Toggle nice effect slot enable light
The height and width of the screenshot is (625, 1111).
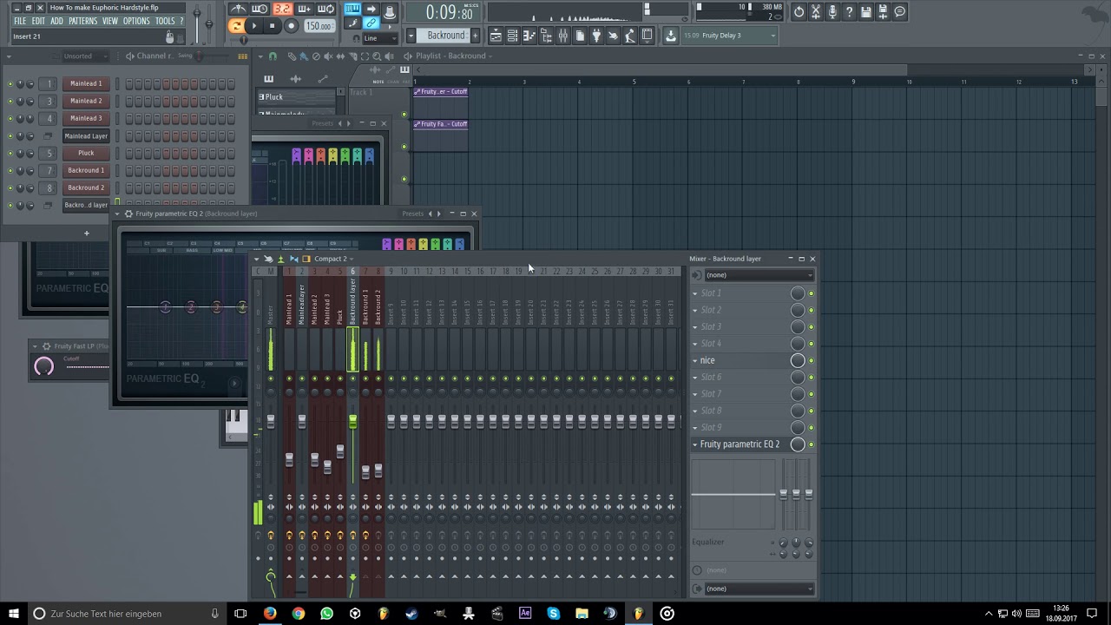[x=812, y=360]
